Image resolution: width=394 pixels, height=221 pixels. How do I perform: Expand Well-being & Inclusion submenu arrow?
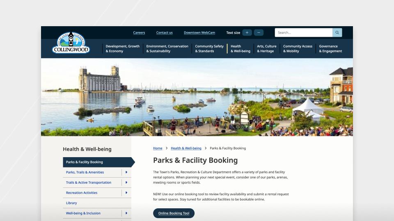click(x=126, y=213)
